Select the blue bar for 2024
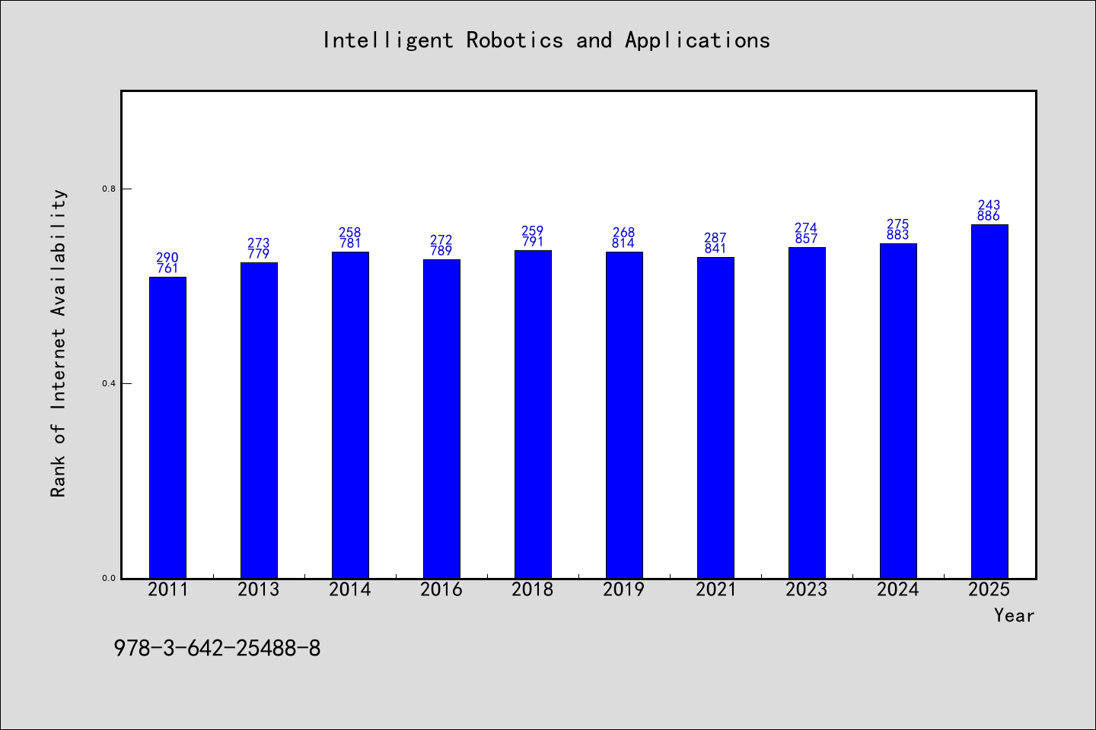The width and height of the screenshot is (1096, 730). click(898, 411)
